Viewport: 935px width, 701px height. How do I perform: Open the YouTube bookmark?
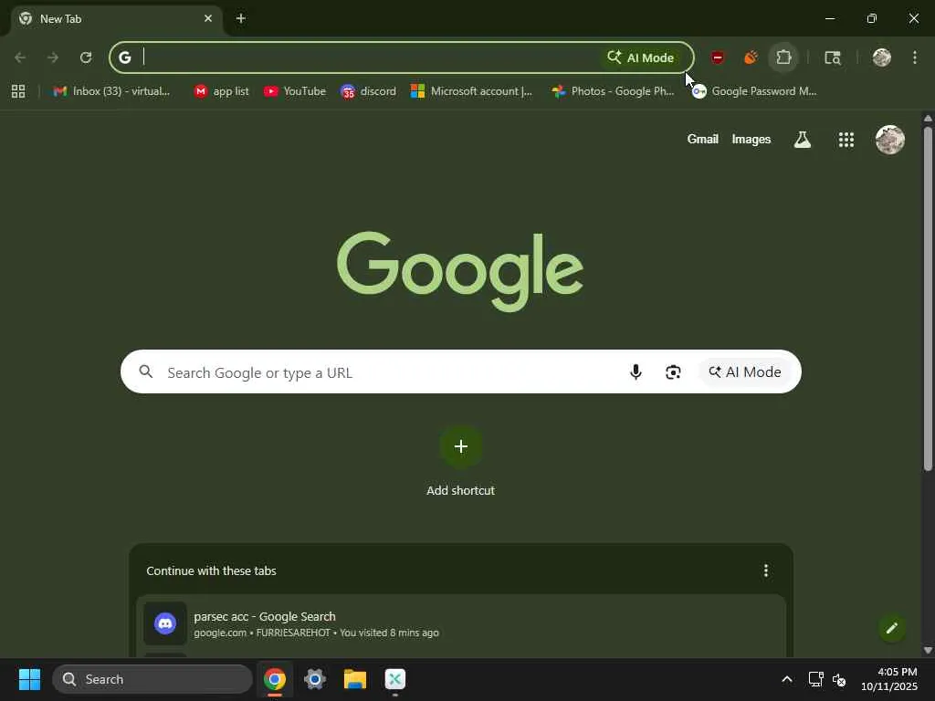295,91
